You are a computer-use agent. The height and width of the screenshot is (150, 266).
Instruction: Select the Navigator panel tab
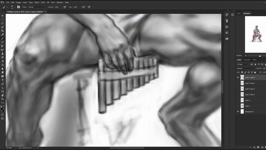(247, 13)
